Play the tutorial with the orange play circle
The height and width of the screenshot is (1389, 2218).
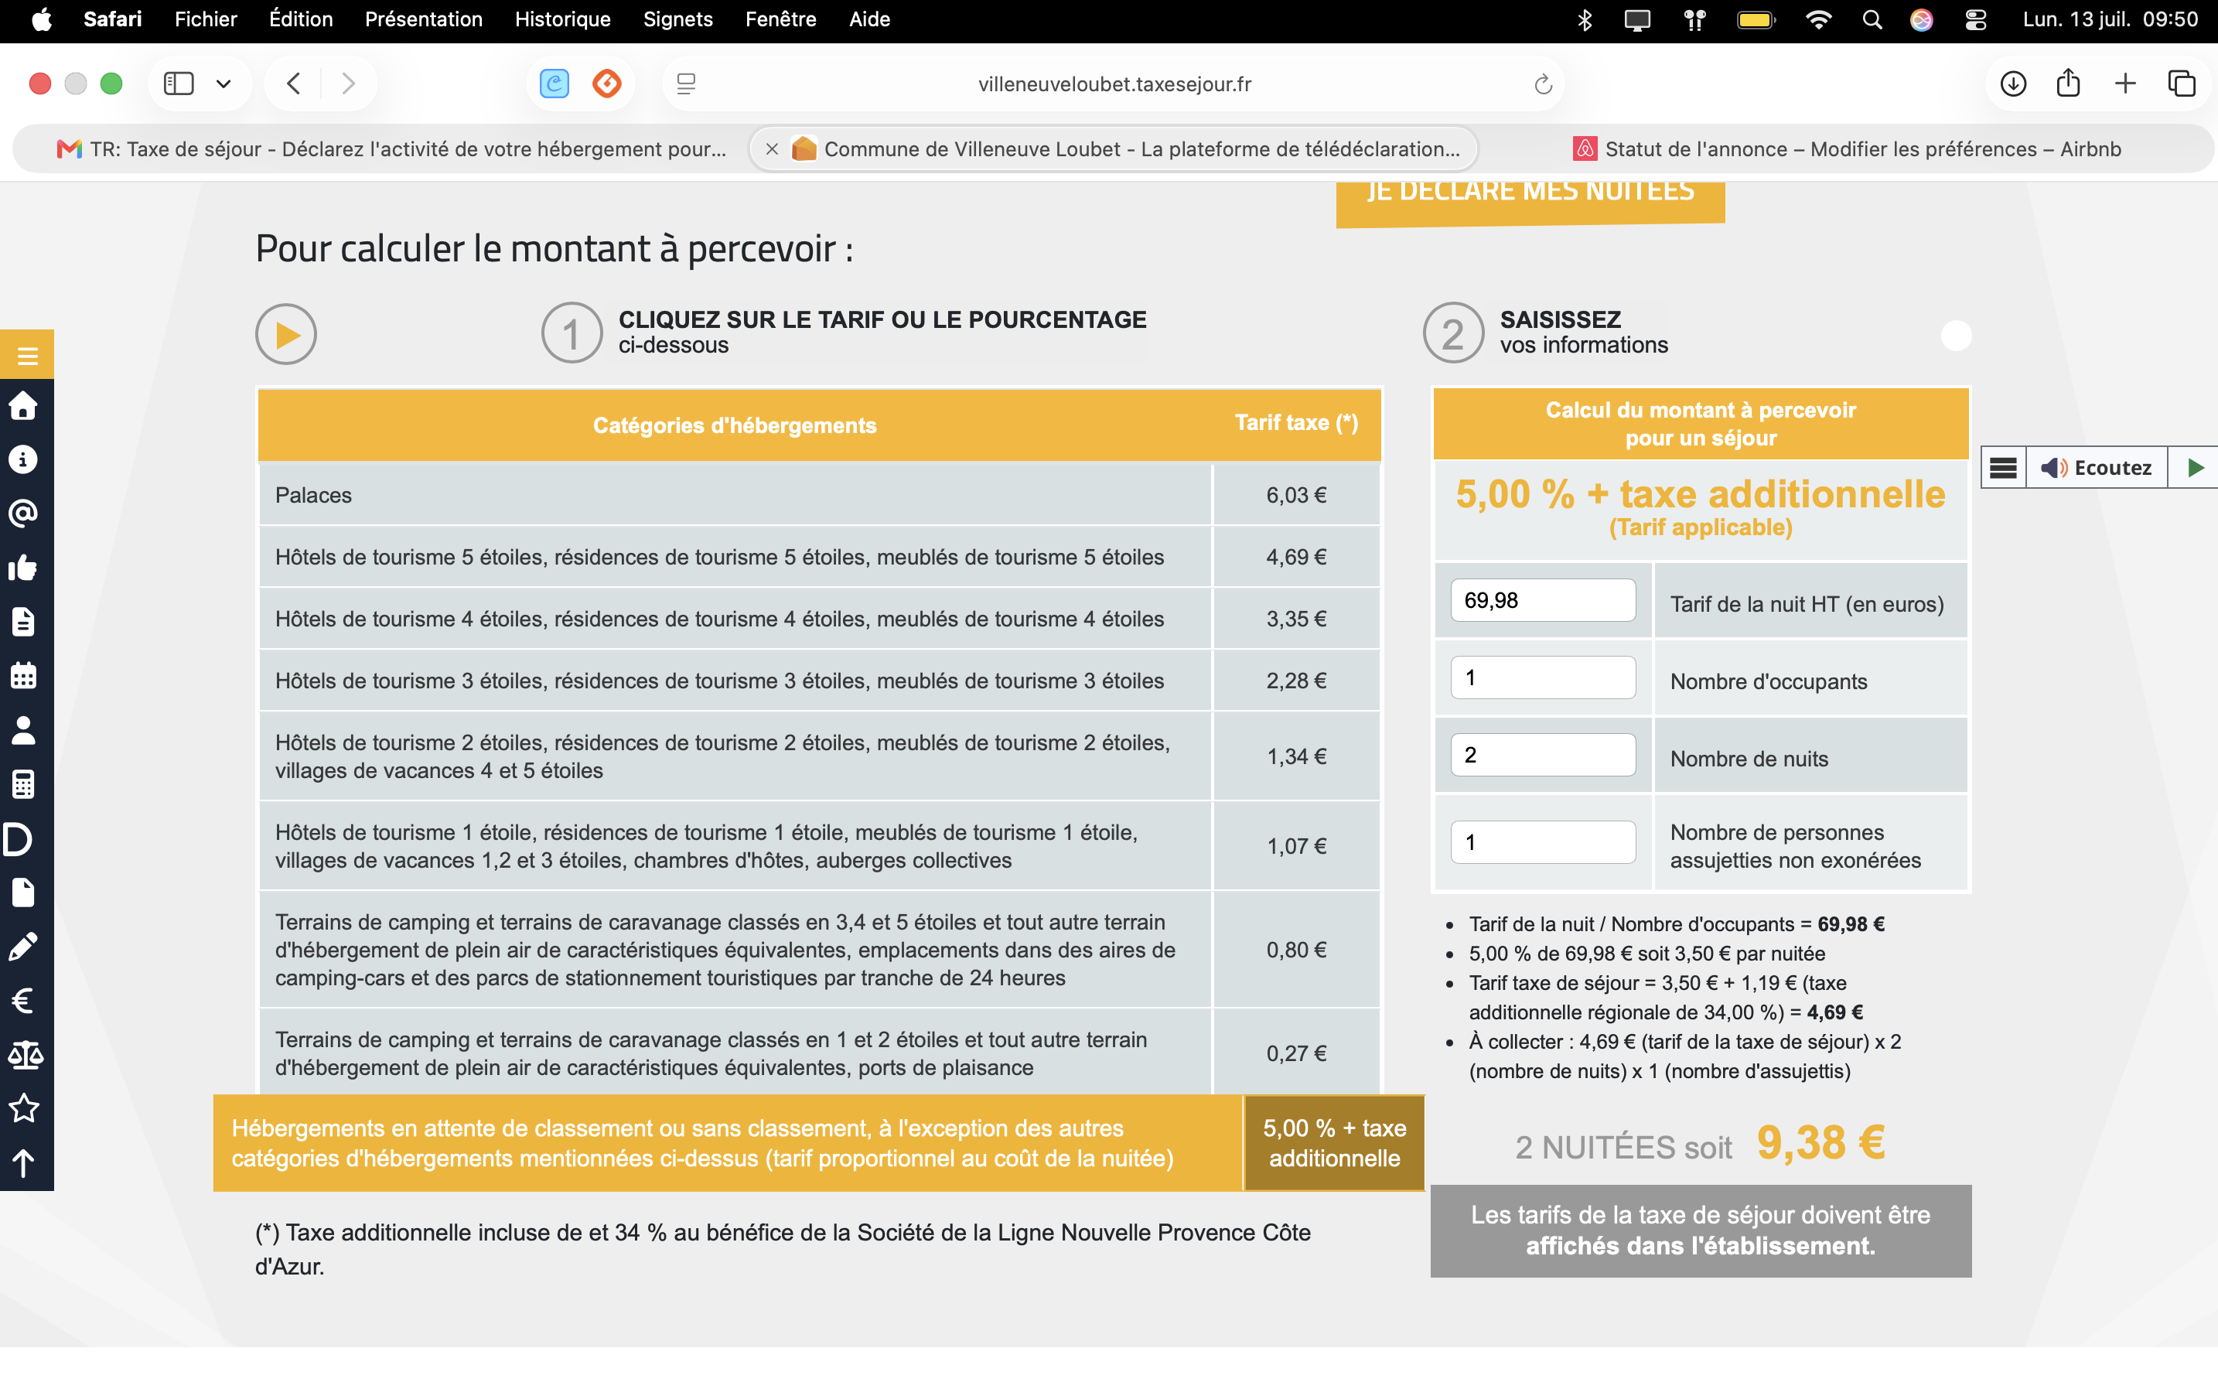coord(285,334)
